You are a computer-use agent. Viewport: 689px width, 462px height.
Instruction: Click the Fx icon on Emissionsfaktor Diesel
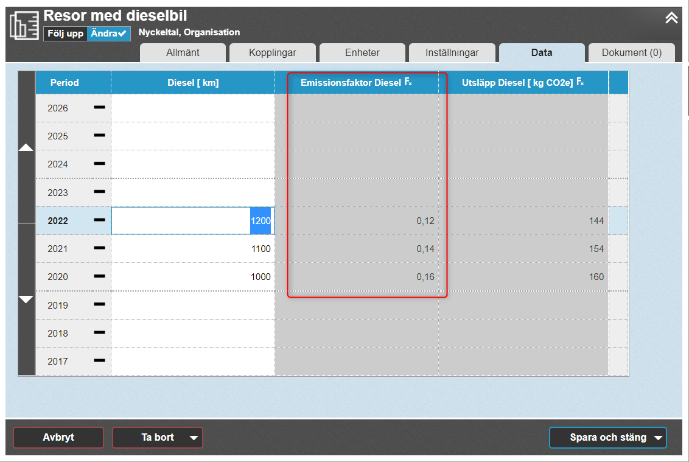tap(408, 82)
